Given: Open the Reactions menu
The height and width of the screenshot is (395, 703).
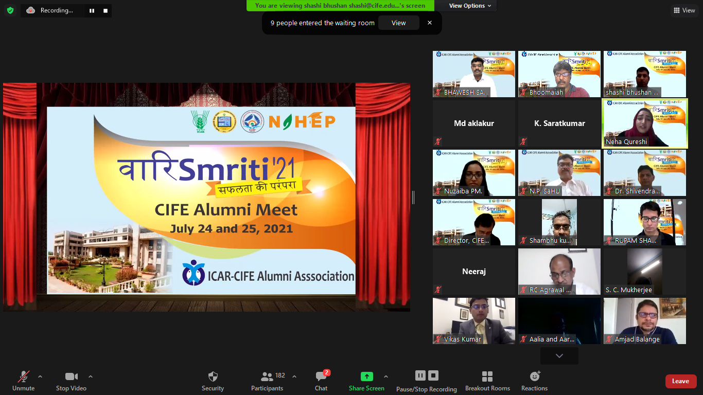Looking at the screenshot, I should pyautogui.click(x=534, y=376).
